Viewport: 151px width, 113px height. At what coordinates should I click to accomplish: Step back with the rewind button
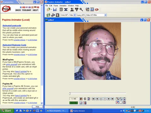[x=97, y=99]
